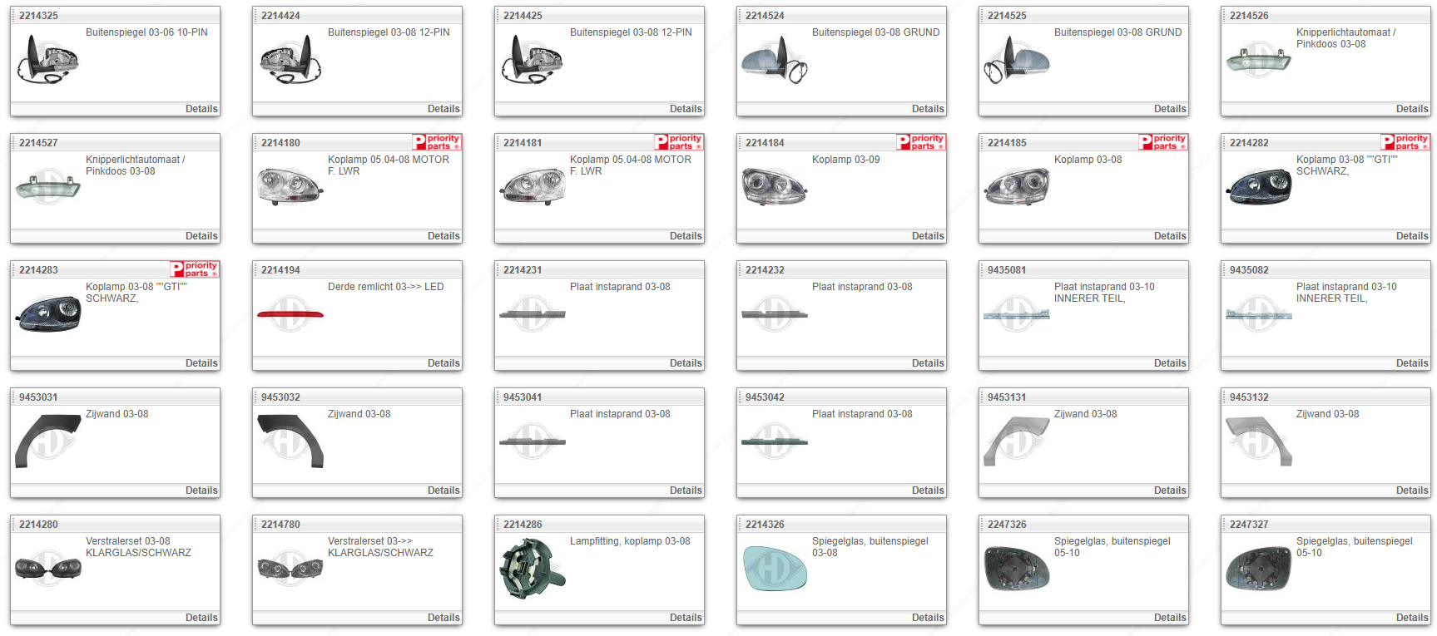Select the Lampfitting koplamp 2214286 image

pyautogui.click(x=532, y=569)
